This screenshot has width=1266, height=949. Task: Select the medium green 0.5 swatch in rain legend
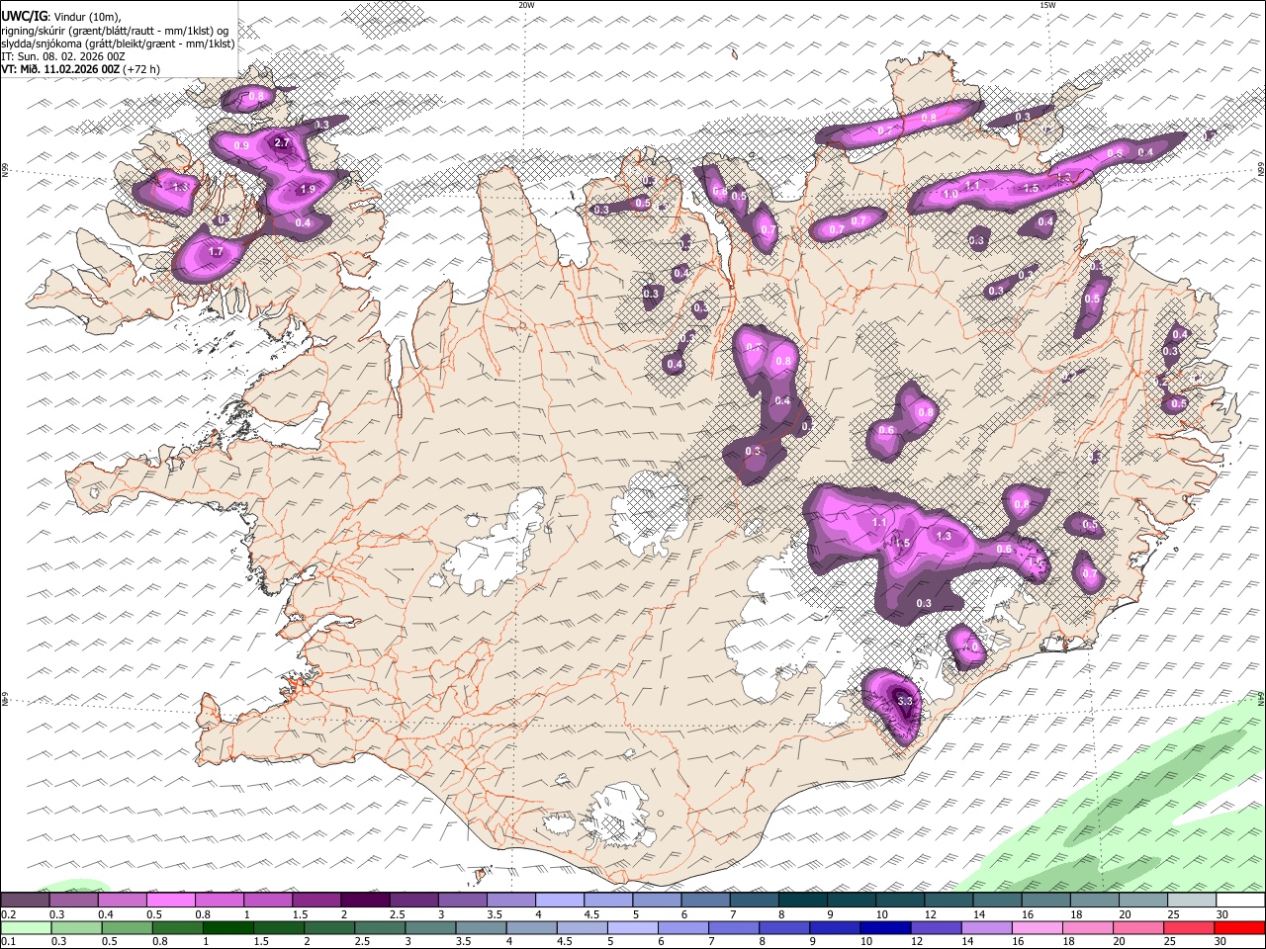tap(127, 927)
